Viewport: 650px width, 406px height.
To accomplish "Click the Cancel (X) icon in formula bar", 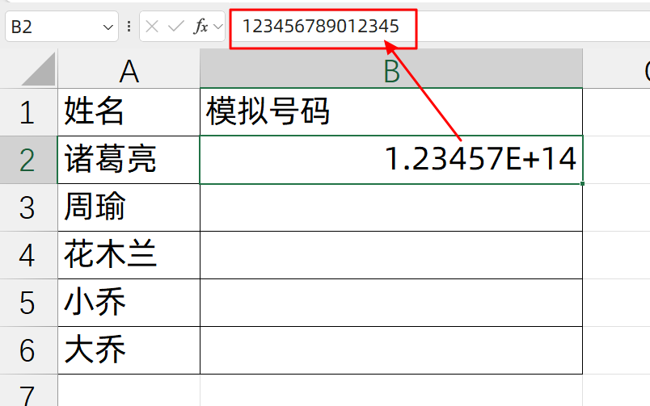I will [152, 27].
